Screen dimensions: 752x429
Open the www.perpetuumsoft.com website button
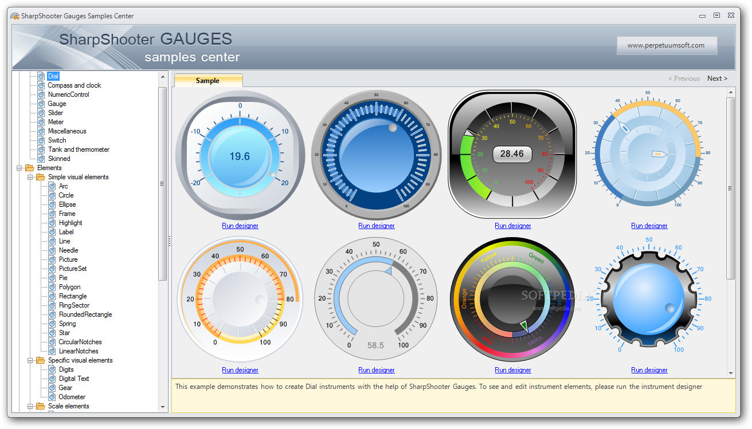[667, 45]
